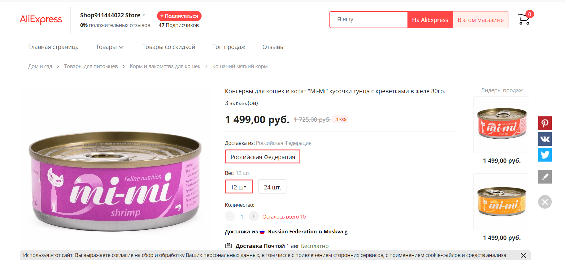Open the Отзывы tab
566x260 pixels.
[x=273, y=47]
